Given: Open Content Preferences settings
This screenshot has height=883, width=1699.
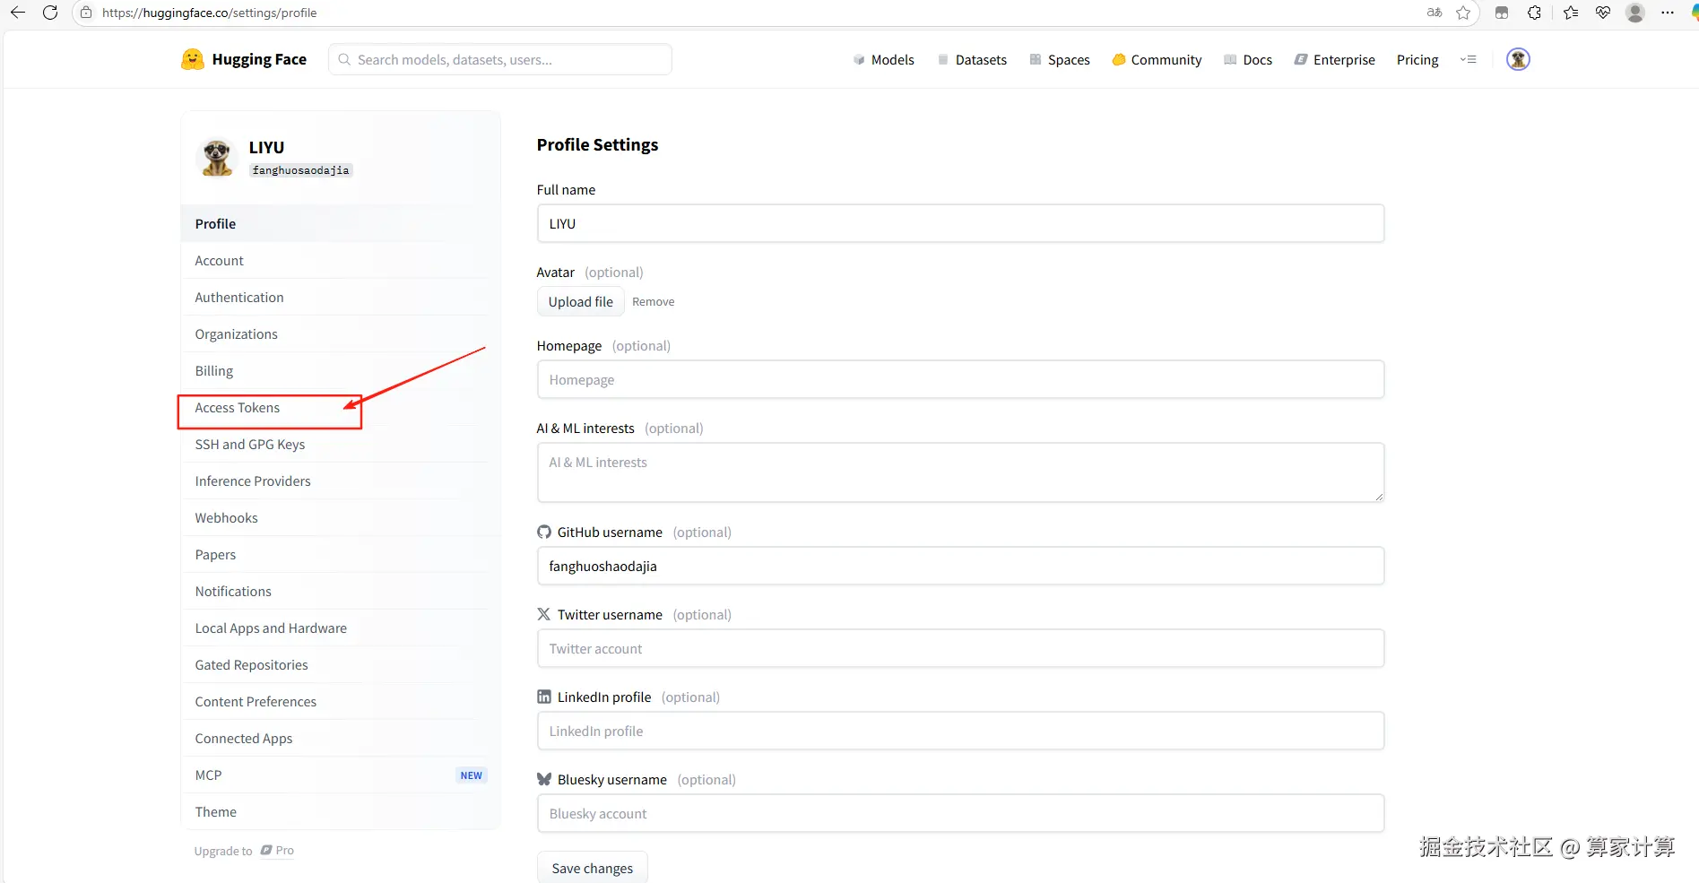Looking at the screenshot, I should pyautogui.click(x=341, y=701).
